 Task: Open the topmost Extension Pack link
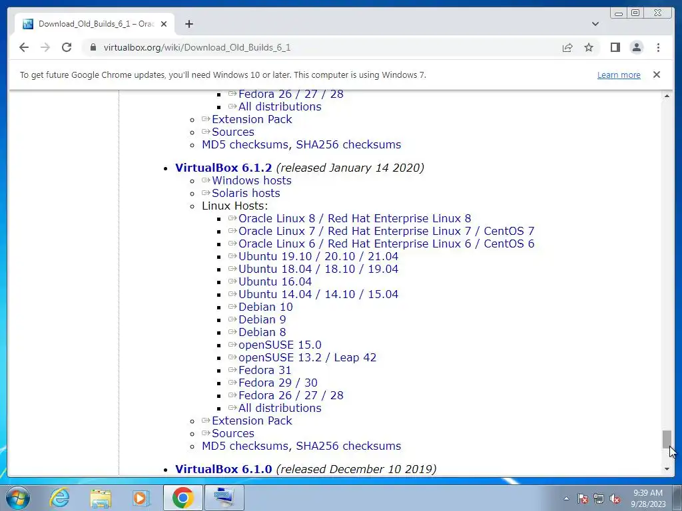pos(252,119)
